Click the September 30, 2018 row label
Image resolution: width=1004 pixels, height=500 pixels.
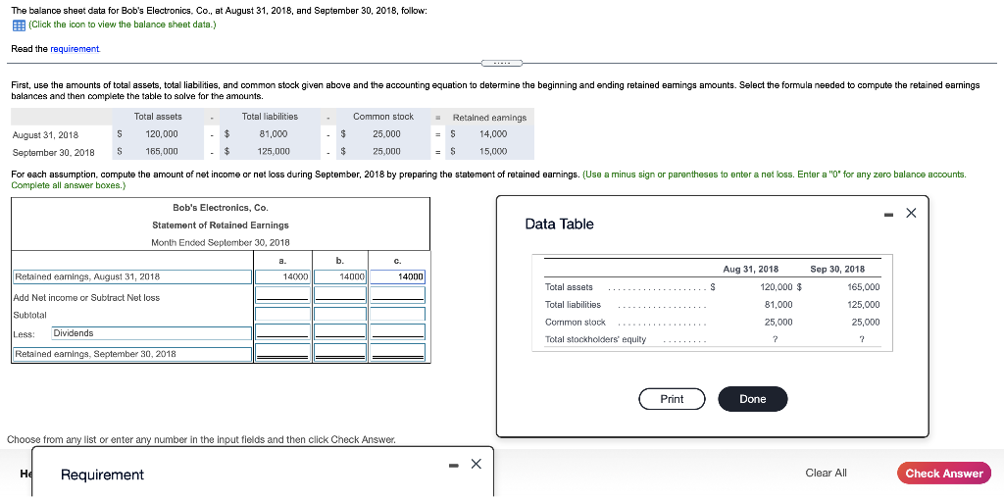click(53, 152)
